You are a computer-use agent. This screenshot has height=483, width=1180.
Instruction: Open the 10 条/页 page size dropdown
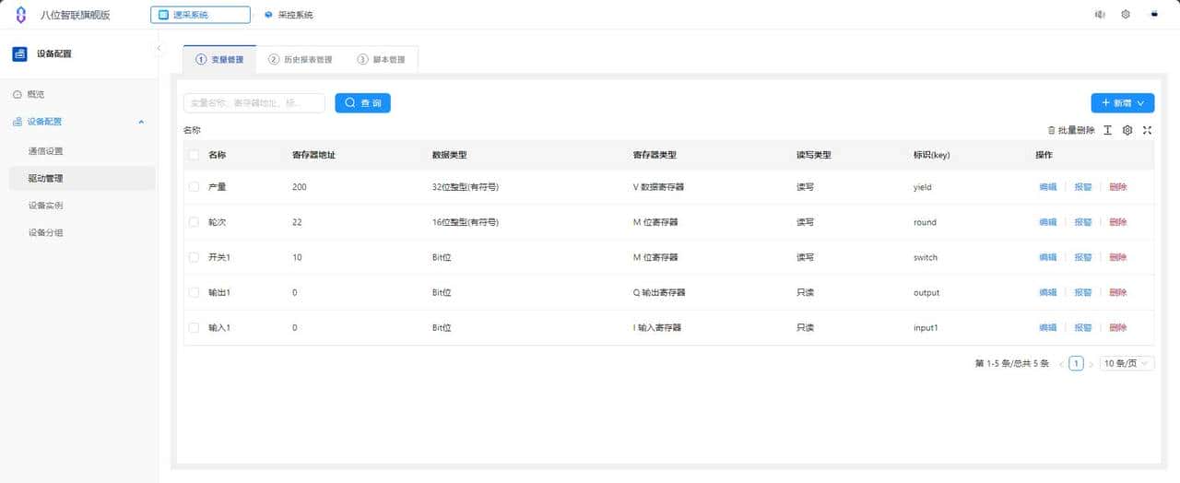[x=1127, y=364]
